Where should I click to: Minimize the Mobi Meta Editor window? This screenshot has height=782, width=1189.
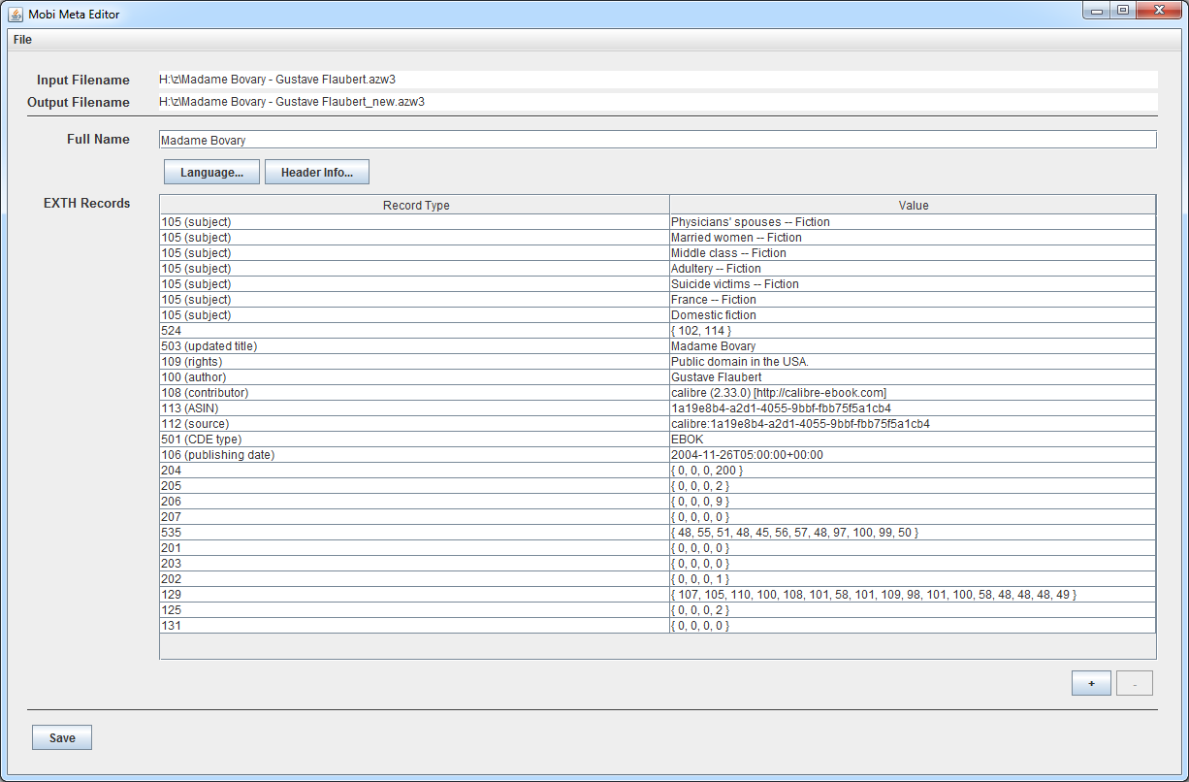pyautogui.click(x=1096, y=11)
